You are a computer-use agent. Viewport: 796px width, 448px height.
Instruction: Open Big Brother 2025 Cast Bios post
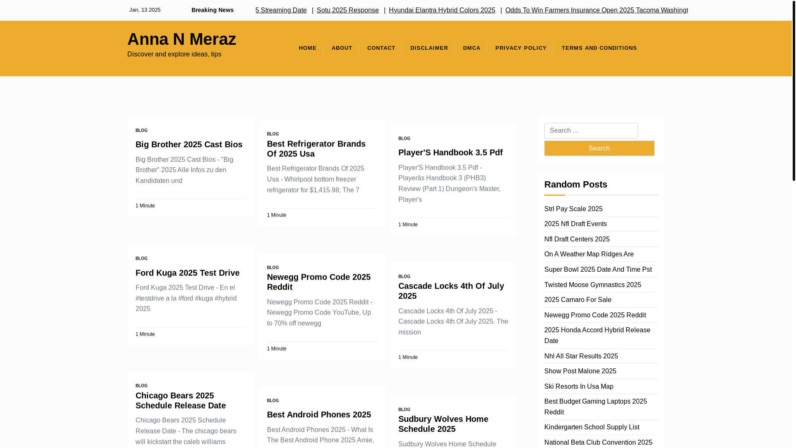coord(189,144)
